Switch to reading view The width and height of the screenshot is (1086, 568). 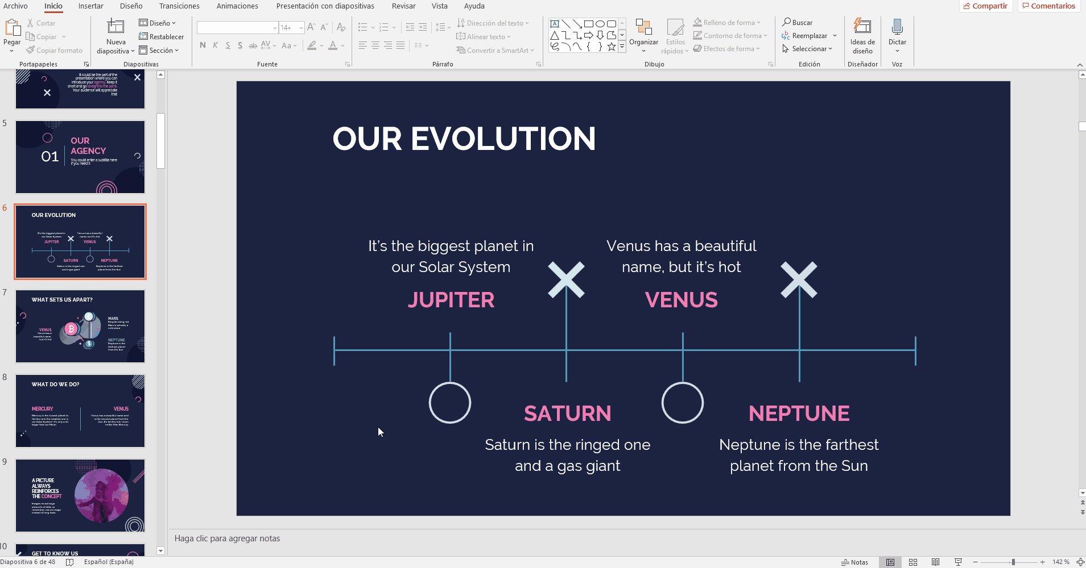935,562
